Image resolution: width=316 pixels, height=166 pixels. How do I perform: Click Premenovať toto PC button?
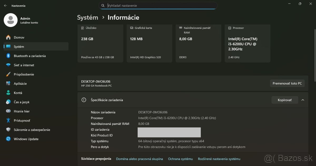[x=287, y=83]
